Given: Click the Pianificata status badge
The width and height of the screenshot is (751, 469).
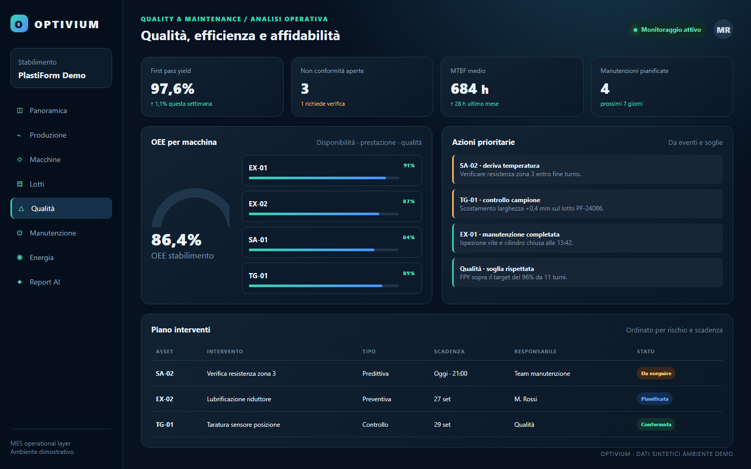Looking at the screenshot, I should tap(655, 399).
